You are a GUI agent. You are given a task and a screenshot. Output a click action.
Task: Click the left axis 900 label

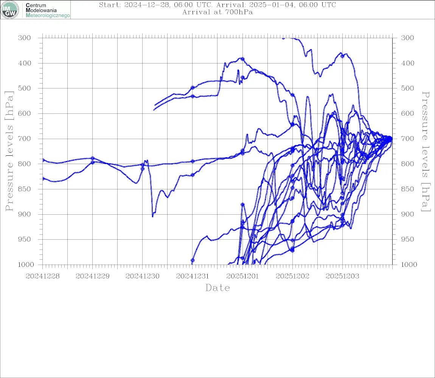point(25,214)
